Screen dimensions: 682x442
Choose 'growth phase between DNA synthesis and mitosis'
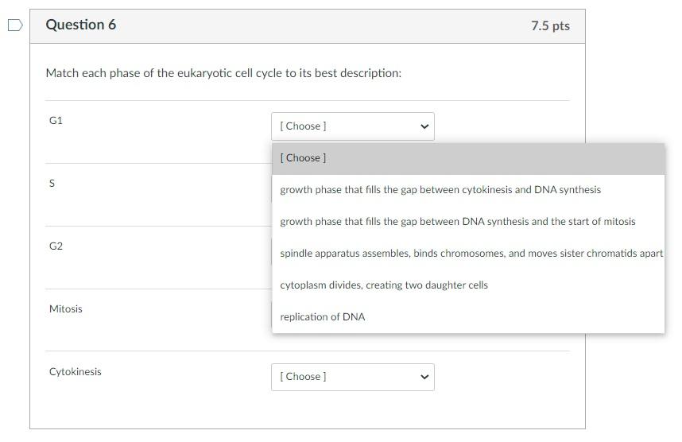click(x=468, y=222)
